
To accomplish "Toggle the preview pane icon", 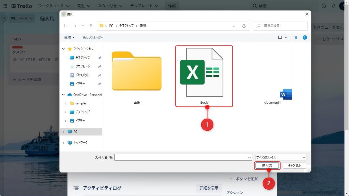I will [x=295, y=37].
